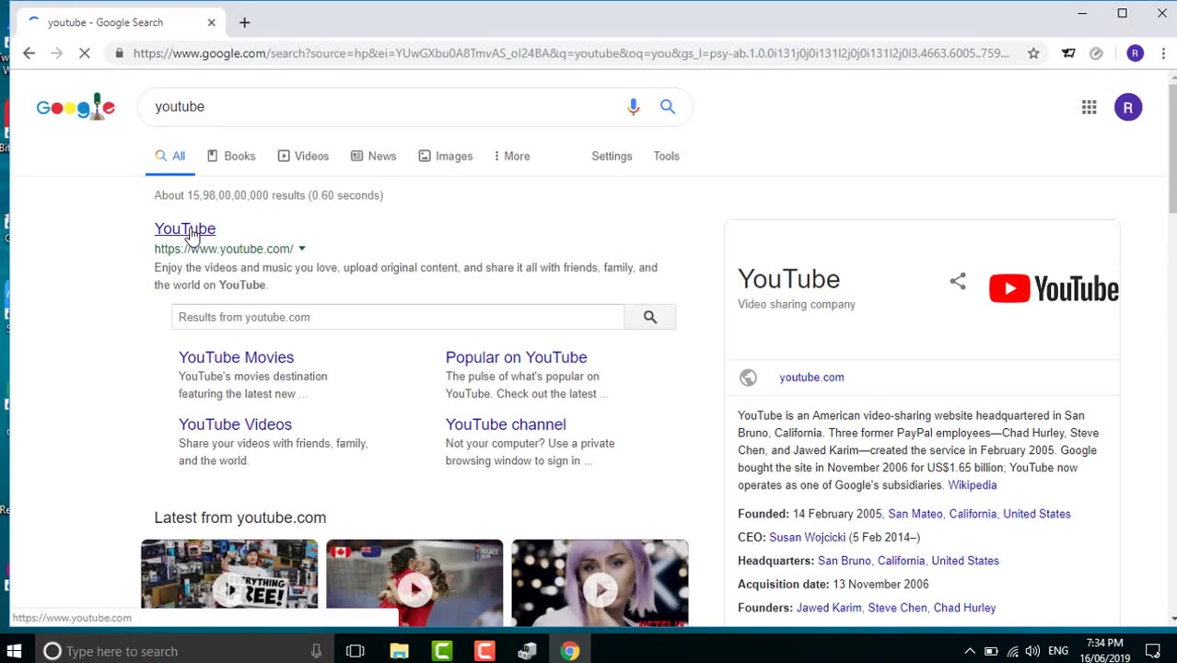1177x663 pixels.
Task: Expand the youtube.com result URL dropdown arrow
Action: click(302, 249)
